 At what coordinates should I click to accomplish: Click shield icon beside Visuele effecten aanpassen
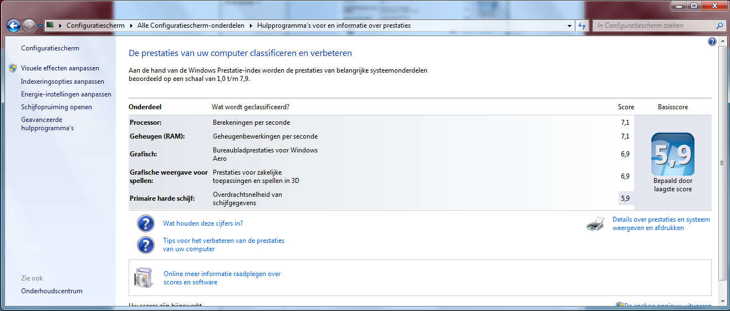pyautogui.click(x=13, y=68)
